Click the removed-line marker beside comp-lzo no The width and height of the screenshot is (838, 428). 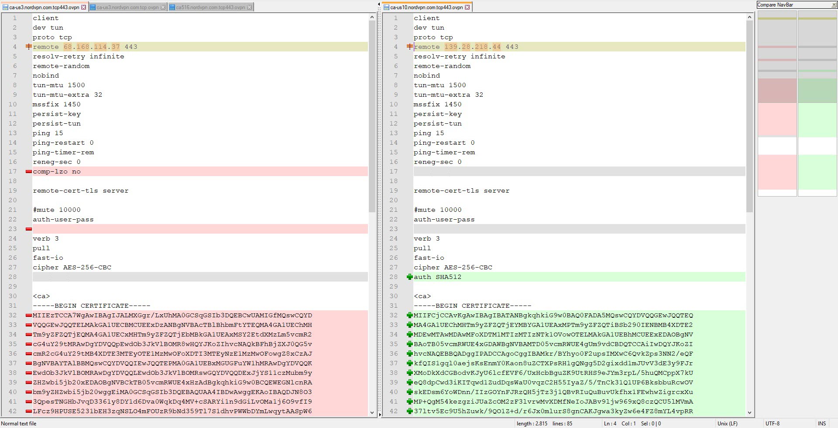click(29, 172)
